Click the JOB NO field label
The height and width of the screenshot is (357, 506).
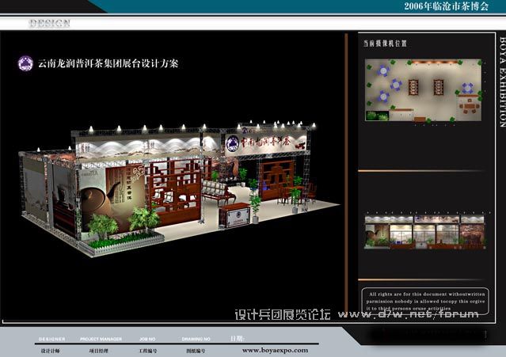[x=147, y=339]
